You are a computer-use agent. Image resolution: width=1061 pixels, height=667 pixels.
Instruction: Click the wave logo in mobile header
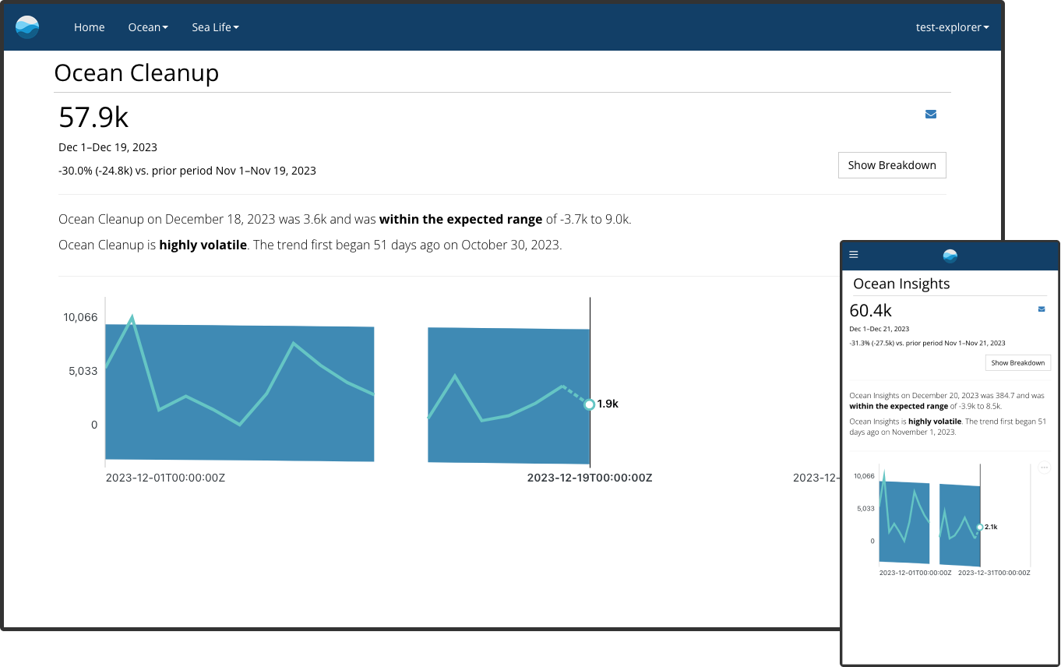point(950,256)
